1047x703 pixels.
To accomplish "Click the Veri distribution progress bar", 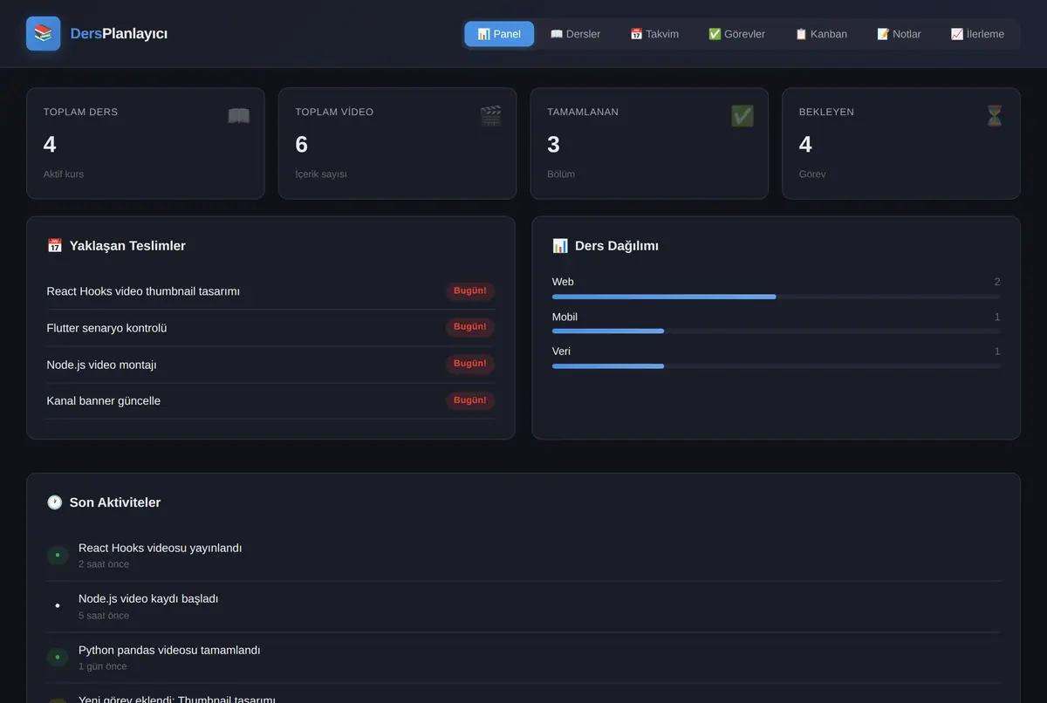I will coord(777,366).
